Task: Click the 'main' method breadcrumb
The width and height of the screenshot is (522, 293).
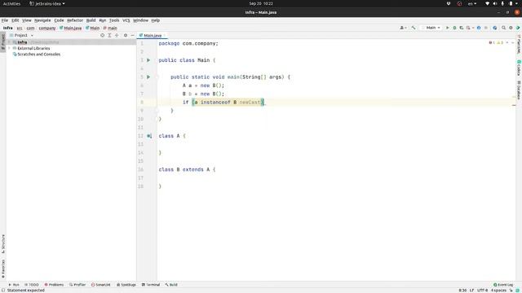Action: 110,28
